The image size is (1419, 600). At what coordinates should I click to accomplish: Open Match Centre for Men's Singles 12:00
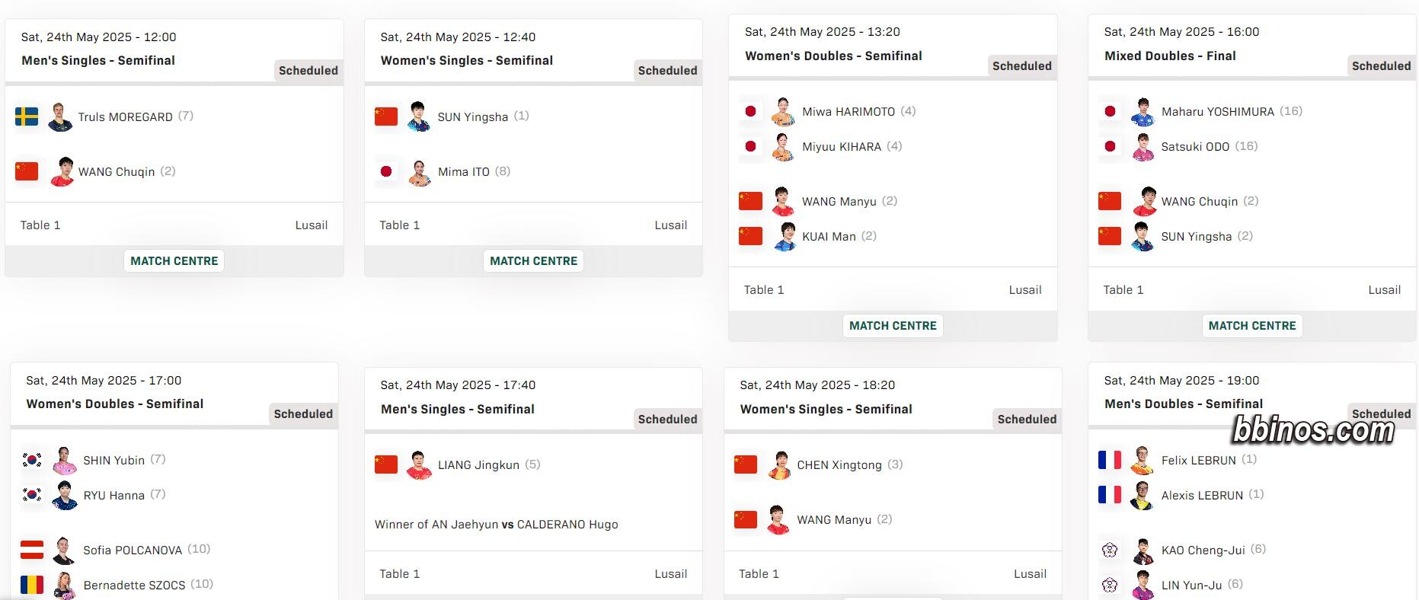click(174, 260)
